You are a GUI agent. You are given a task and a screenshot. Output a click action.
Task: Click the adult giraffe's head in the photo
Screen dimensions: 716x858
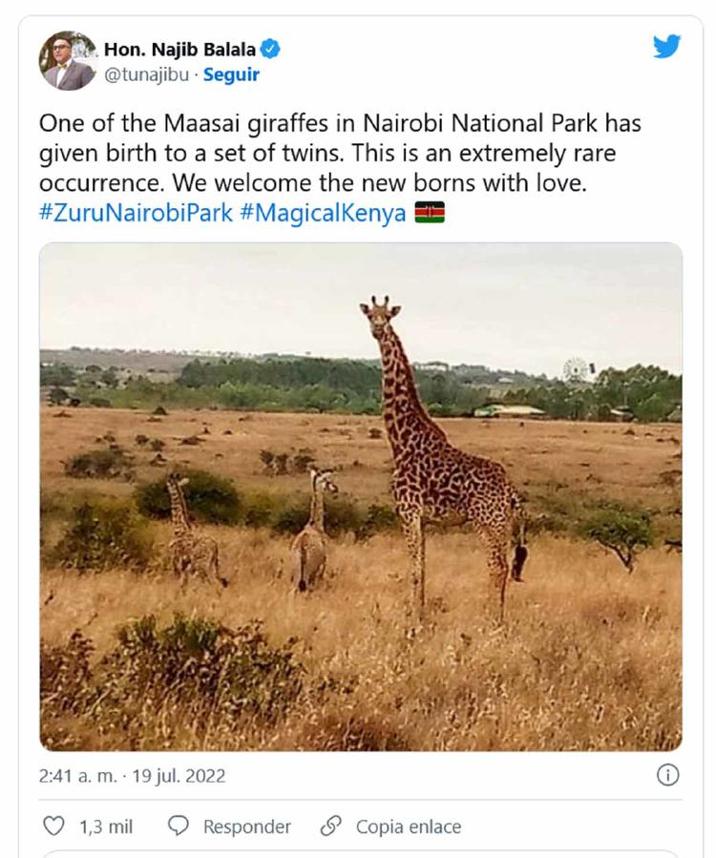pos(379,313)
